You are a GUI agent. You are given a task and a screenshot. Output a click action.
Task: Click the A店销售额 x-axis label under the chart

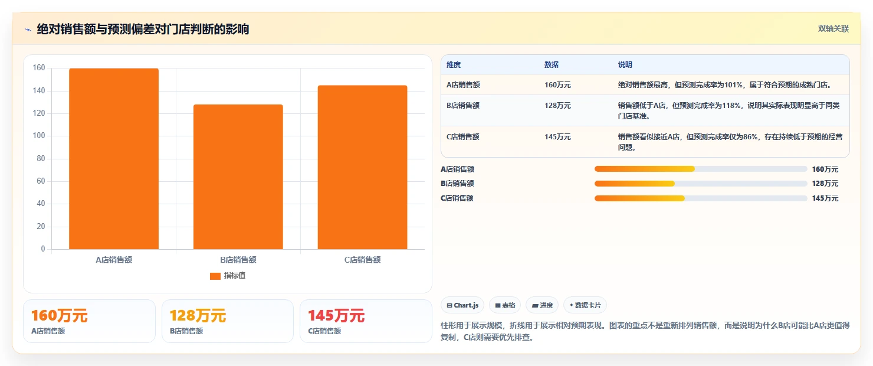tap(114, 260)
